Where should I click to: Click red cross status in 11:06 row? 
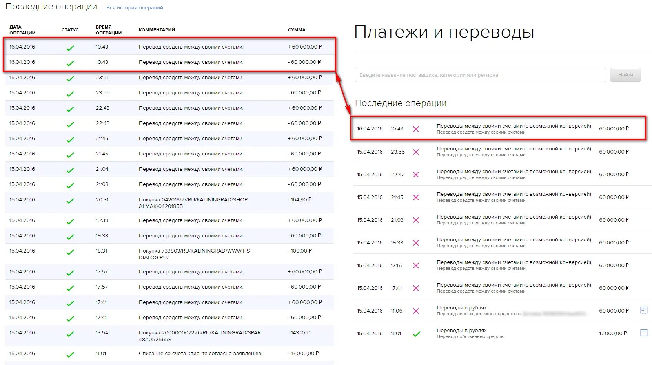click(416, 311)
